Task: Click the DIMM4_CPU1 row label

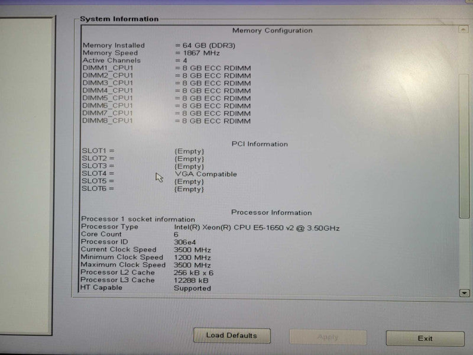Action: pos(108,91)
